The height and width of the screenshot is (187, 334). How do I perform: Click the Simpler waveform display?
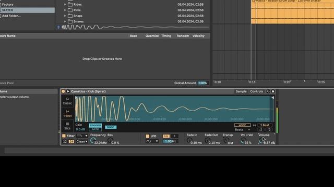tap(174, 109)
